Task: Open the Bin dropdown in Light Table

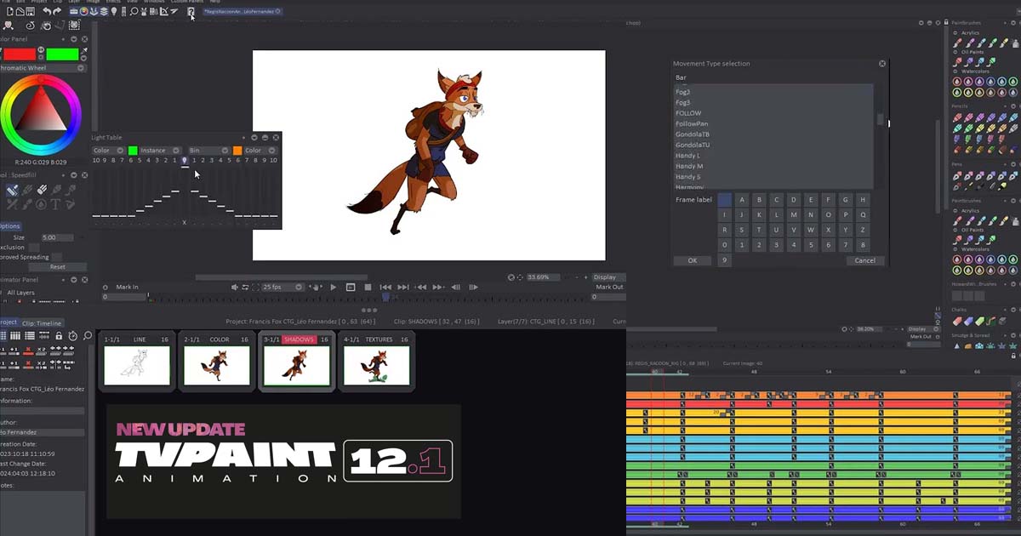Action: [x=208, y=151]
